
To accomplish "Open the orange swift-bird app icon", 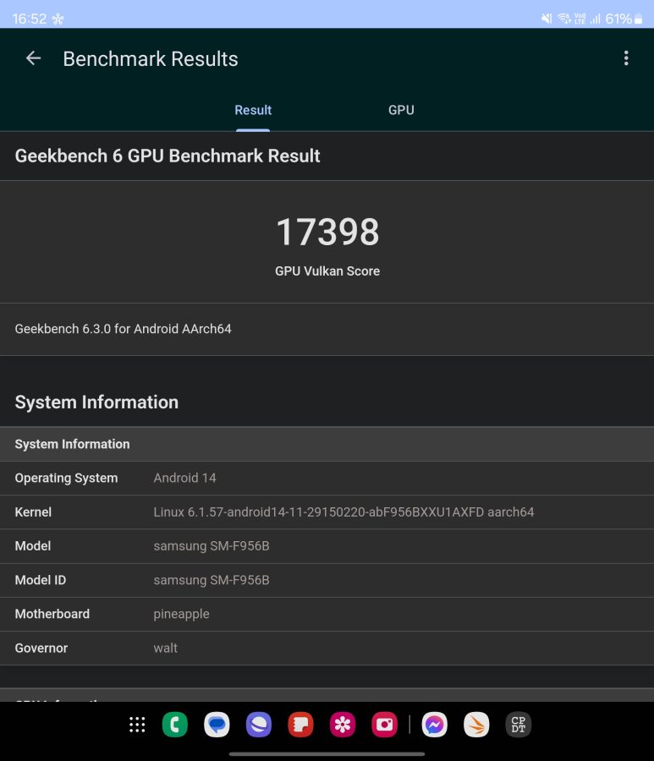I will coord(476,725).
